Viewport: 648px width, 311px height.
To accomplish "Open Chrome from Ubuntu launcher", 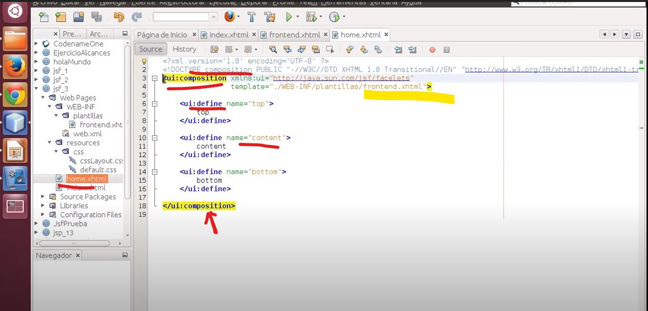I will pyautogui.click(x=15, y=95).
